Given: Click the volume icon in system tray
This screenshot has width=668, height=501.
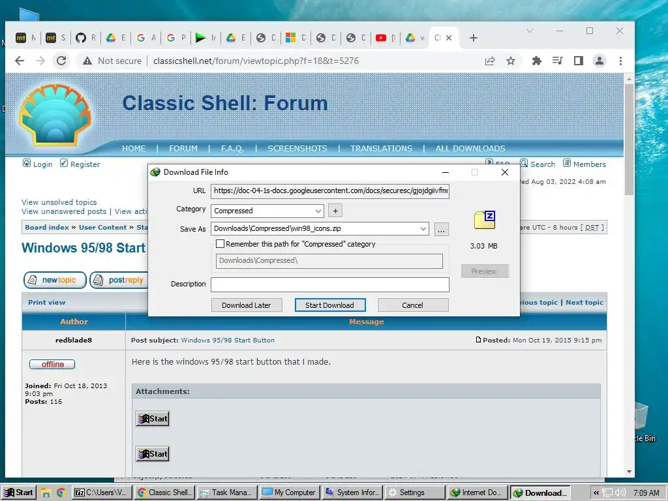Looking at the screenshot, I should [621, 493].
